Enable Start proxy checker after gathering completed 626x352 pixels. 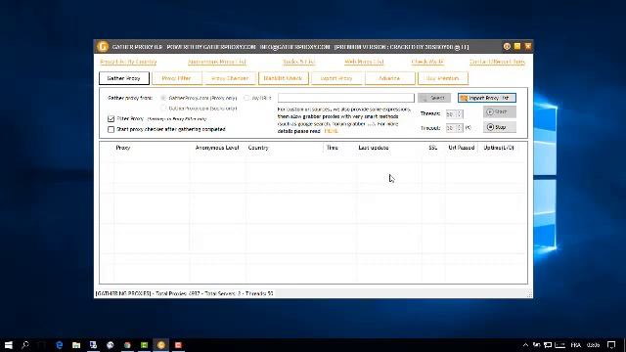pos(111,129)
